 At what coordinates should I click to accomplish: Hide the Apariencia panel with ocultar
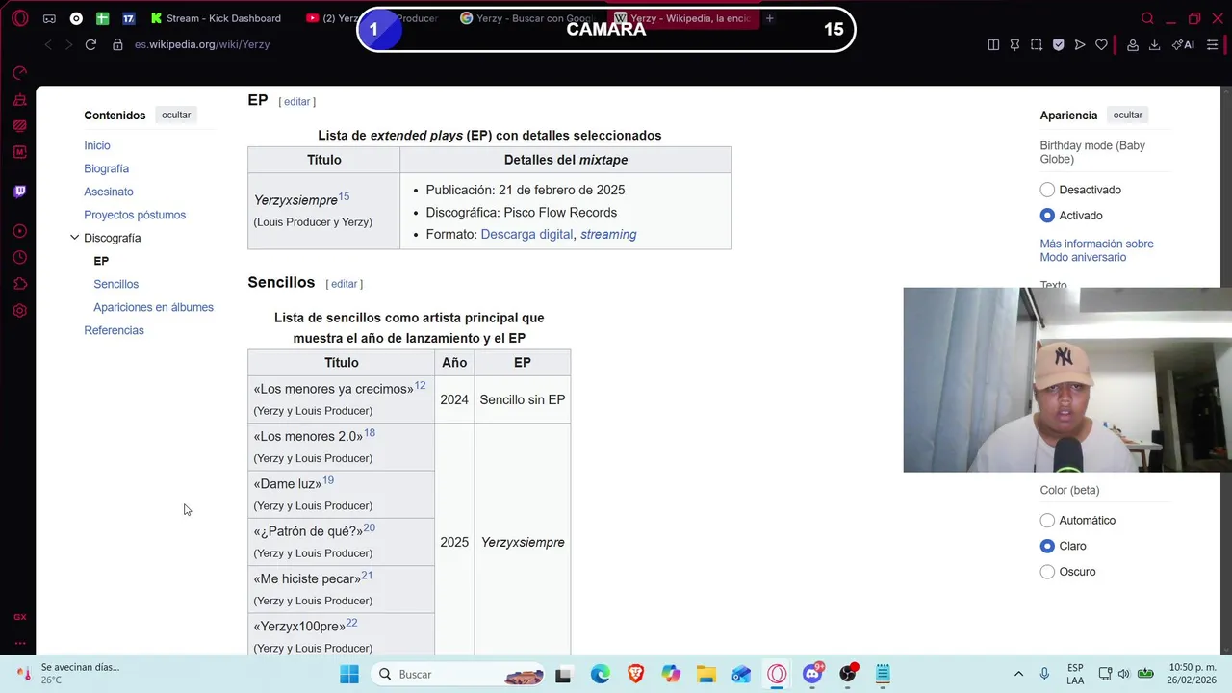pyautogui.click(x=1128, y=115)
